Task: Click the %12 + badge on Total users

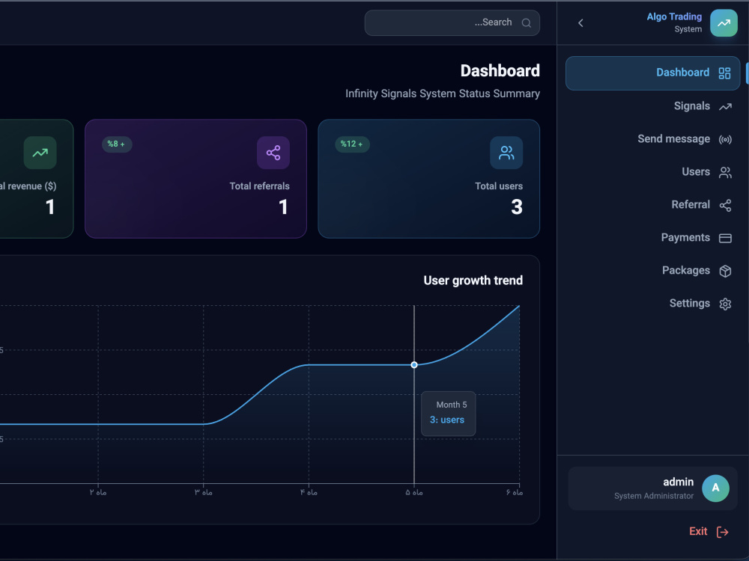Action: tap(352, 144)
